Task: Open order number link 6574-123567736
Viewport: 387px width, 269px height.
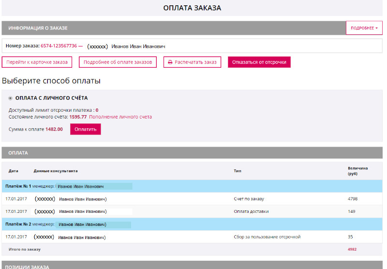Action: (x=59, y=46)
